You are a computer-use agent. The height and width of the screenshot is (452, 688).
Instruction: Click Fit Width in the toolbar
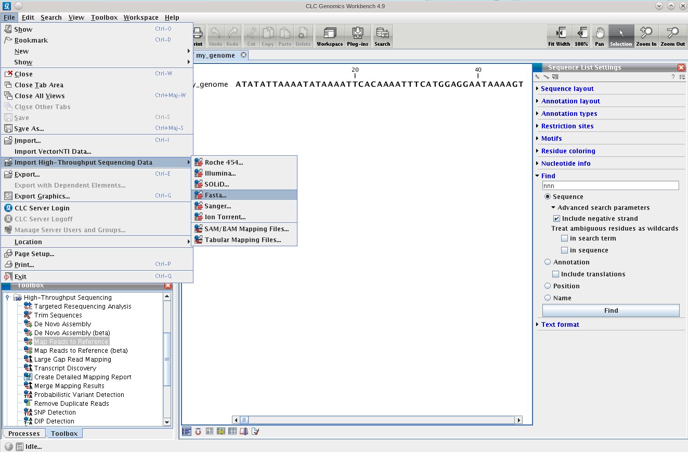pos(560,36)
